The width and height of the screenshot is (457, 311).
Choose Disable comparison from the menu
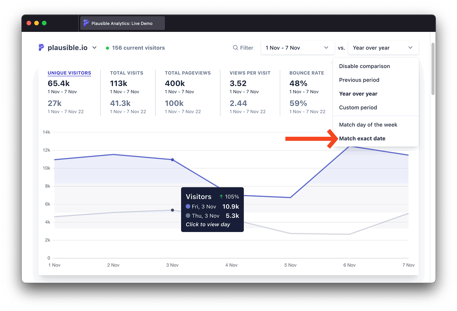364,66
